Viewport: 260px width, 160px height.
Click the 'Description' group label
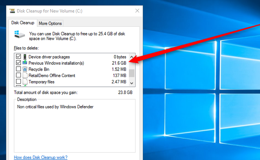click(x=27, y=99)
